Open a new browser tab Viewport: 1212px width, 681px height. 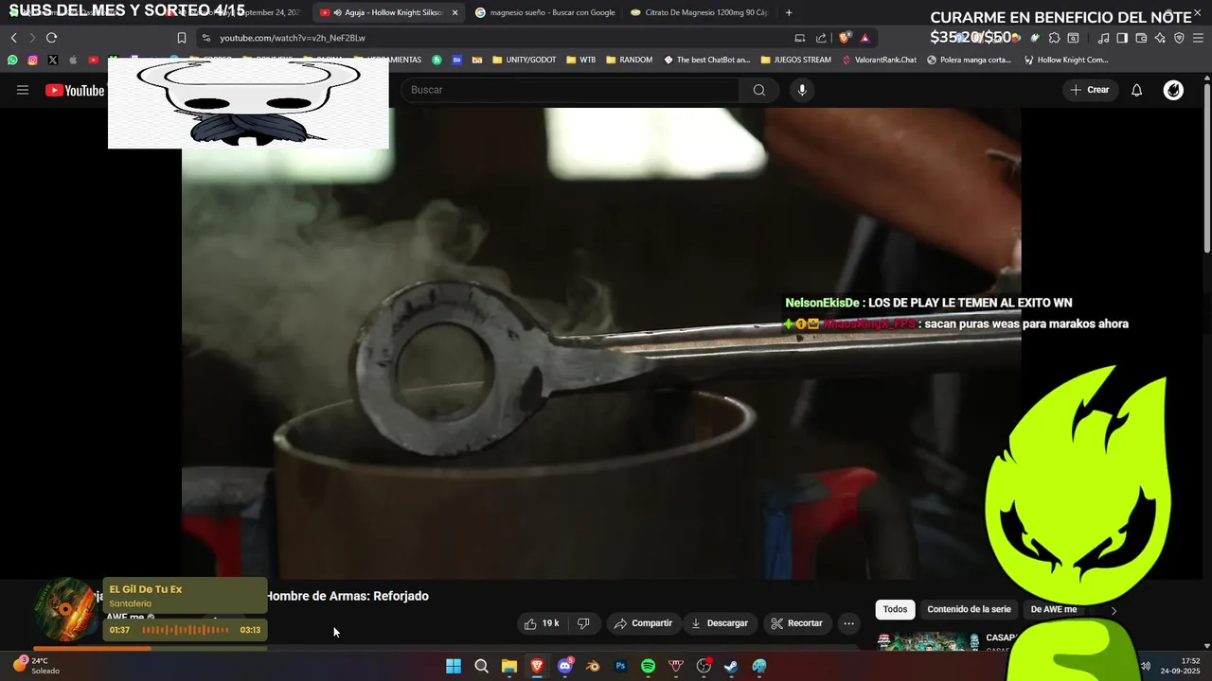click(x=789, y=12)
